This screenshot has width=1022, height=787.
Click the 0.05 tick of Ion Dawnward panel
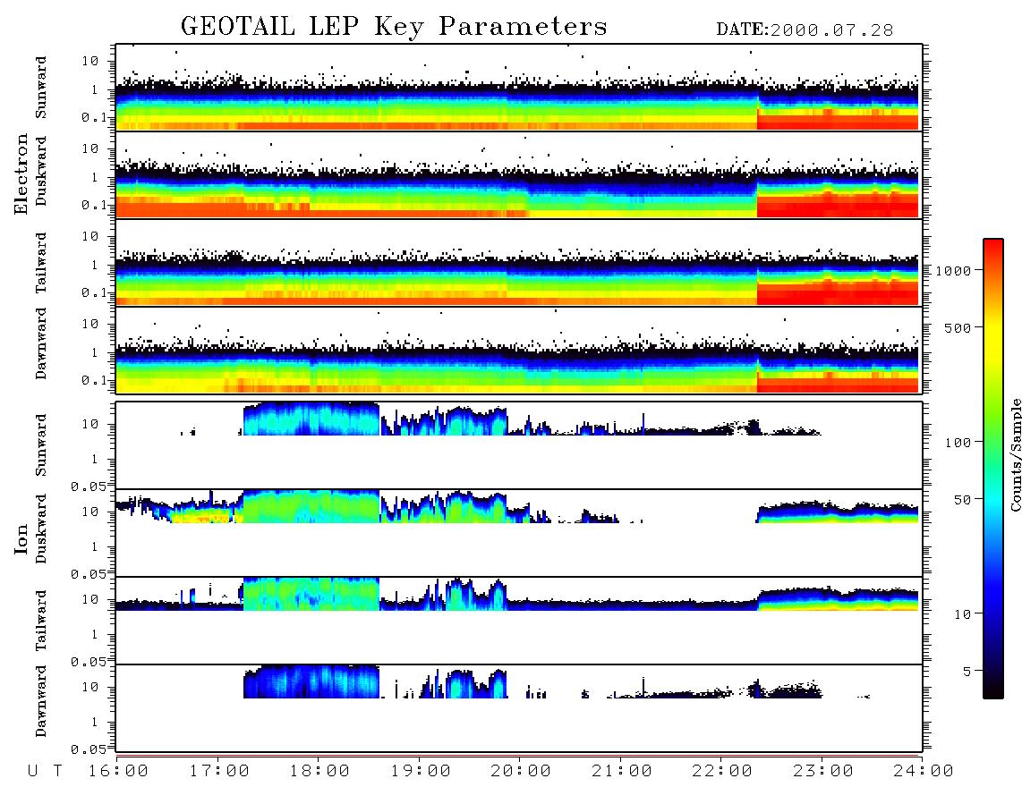tap(88, 749)
